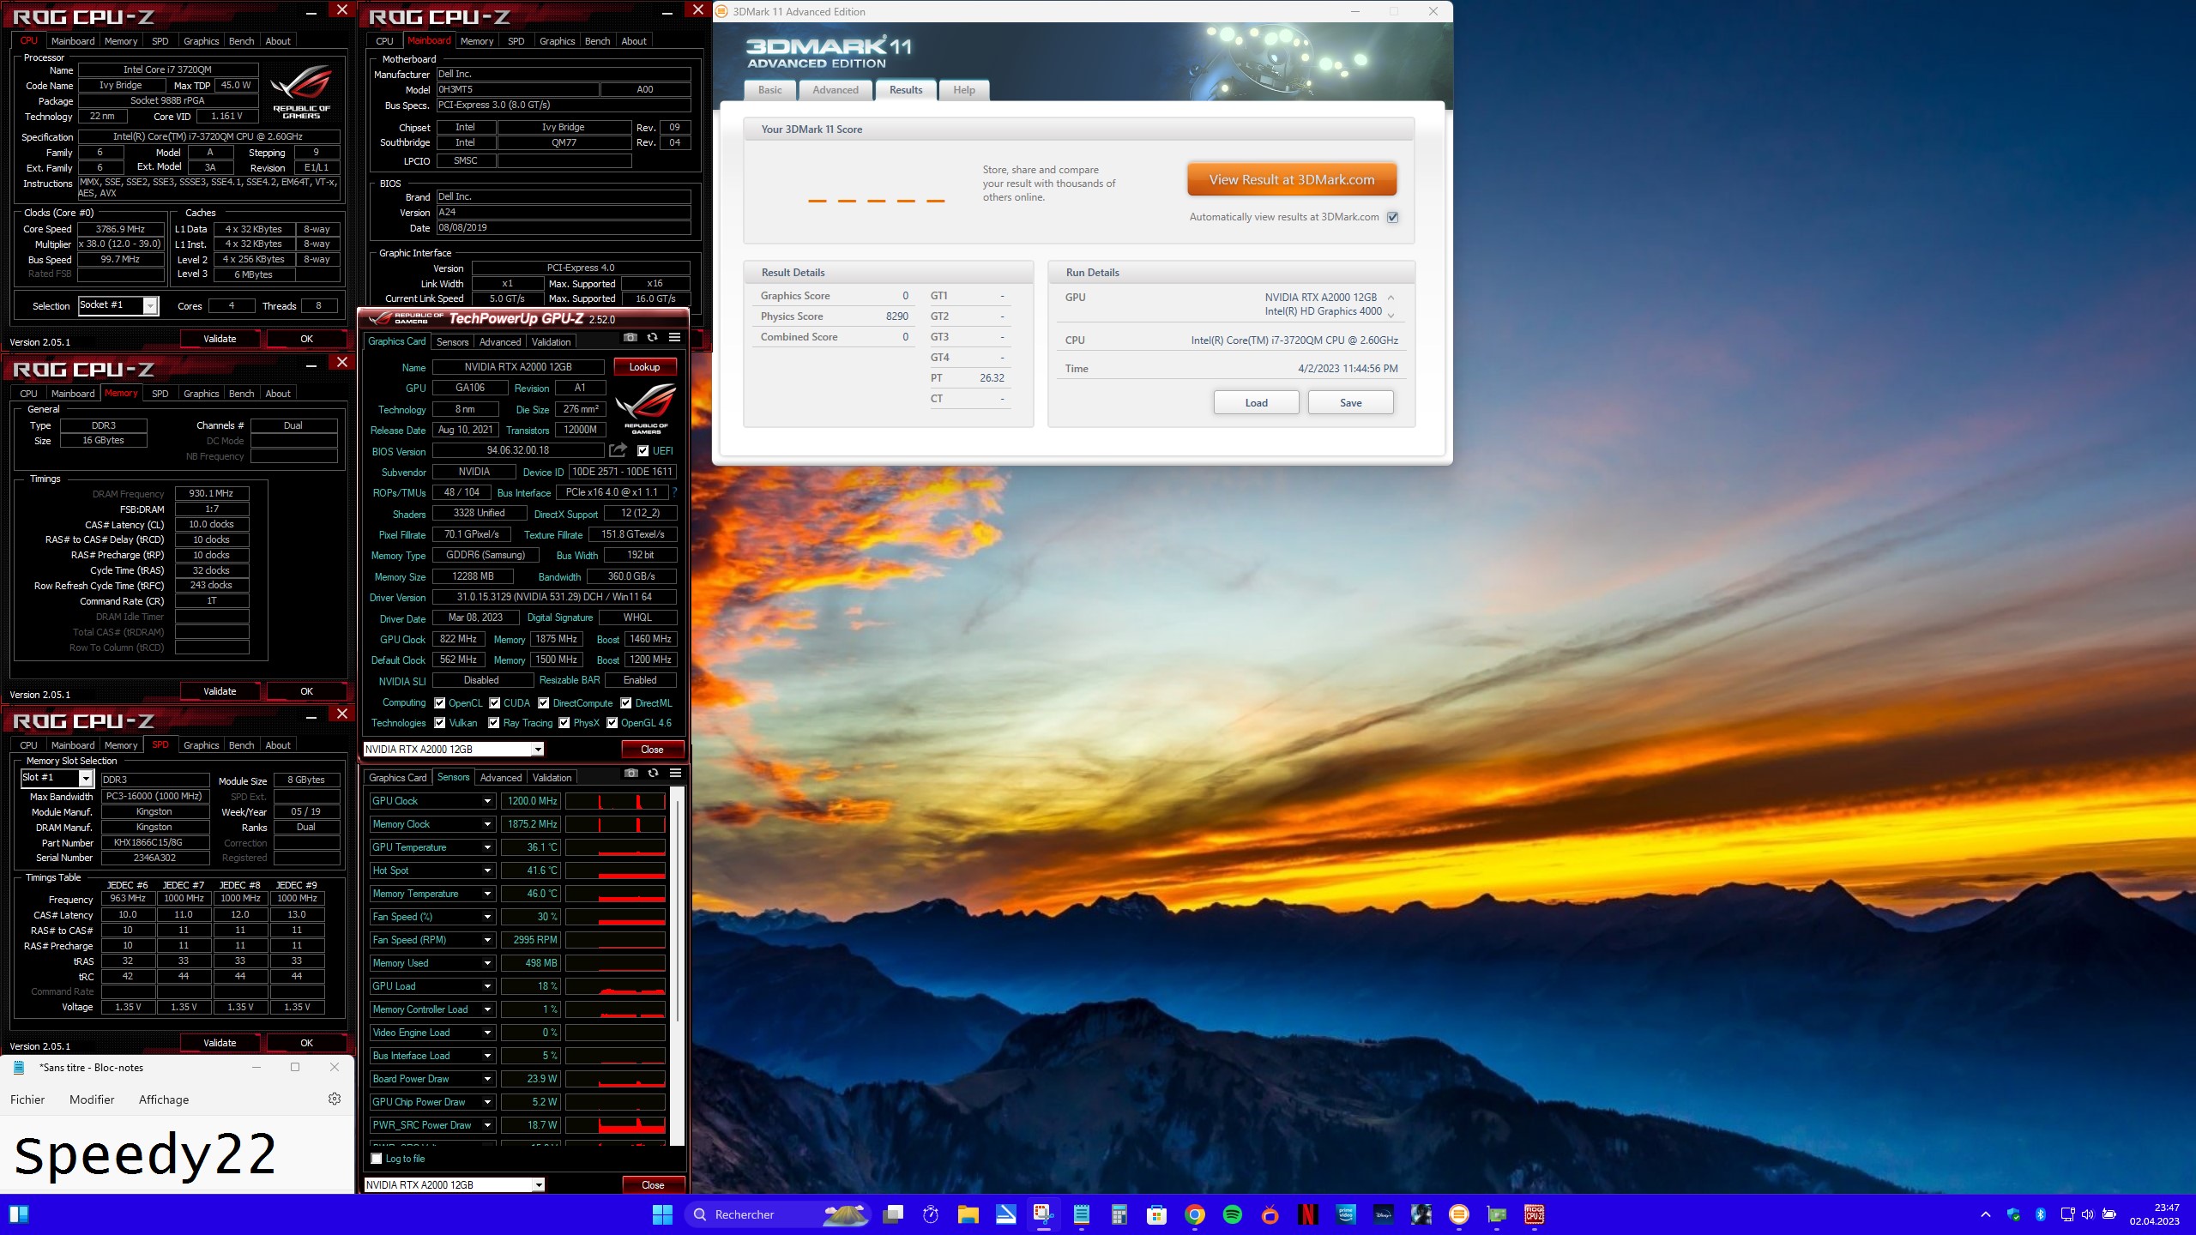The image size is (2196, 1235).
Task: Open Snipping Tool on the taskbar
Action: 1044,1214
